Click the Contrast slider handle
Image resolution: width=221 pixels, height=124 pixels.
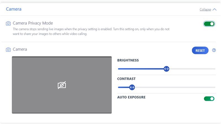[132, 87]
